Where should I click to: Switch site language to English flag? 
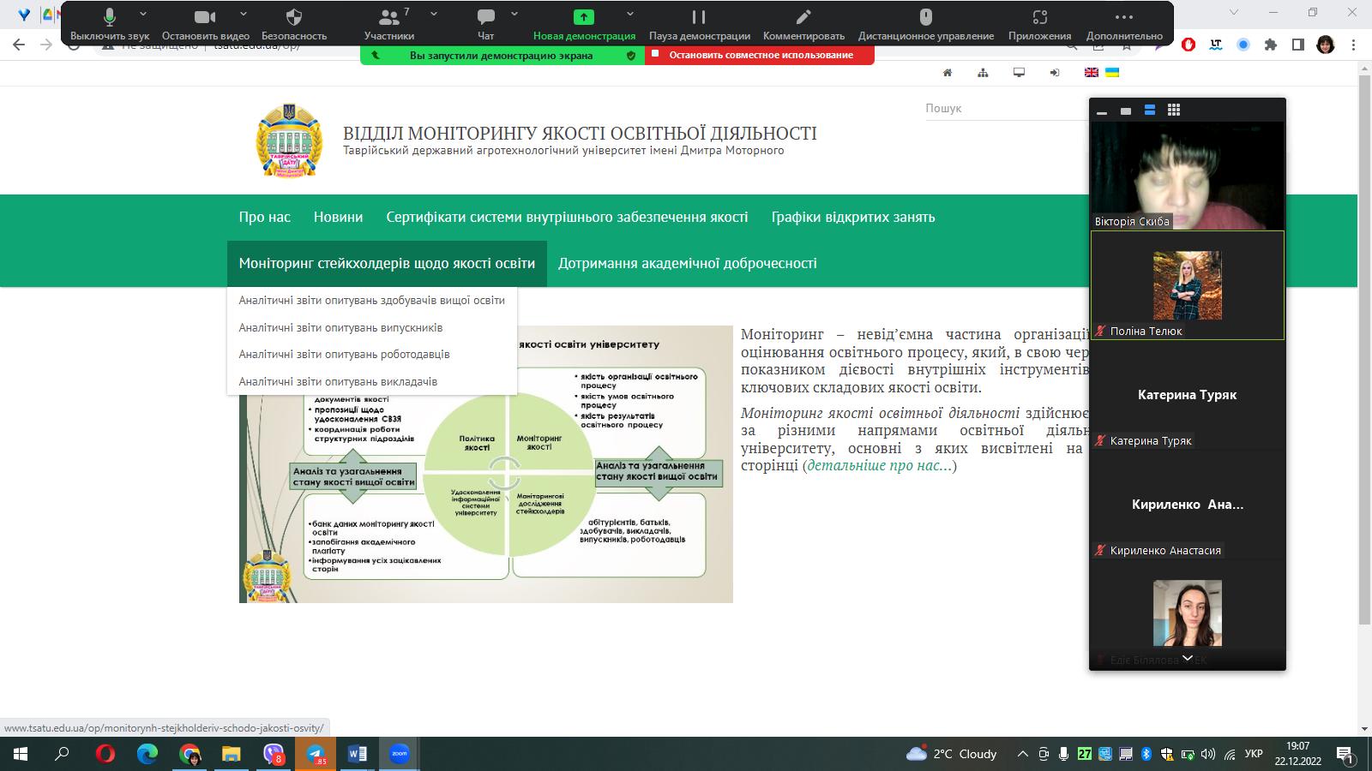(x=1092, y=73)
